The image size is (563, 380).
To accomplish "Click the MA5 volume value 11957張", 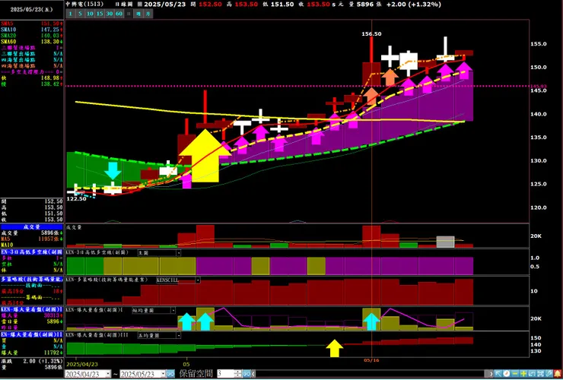I will tap(49, 239).
